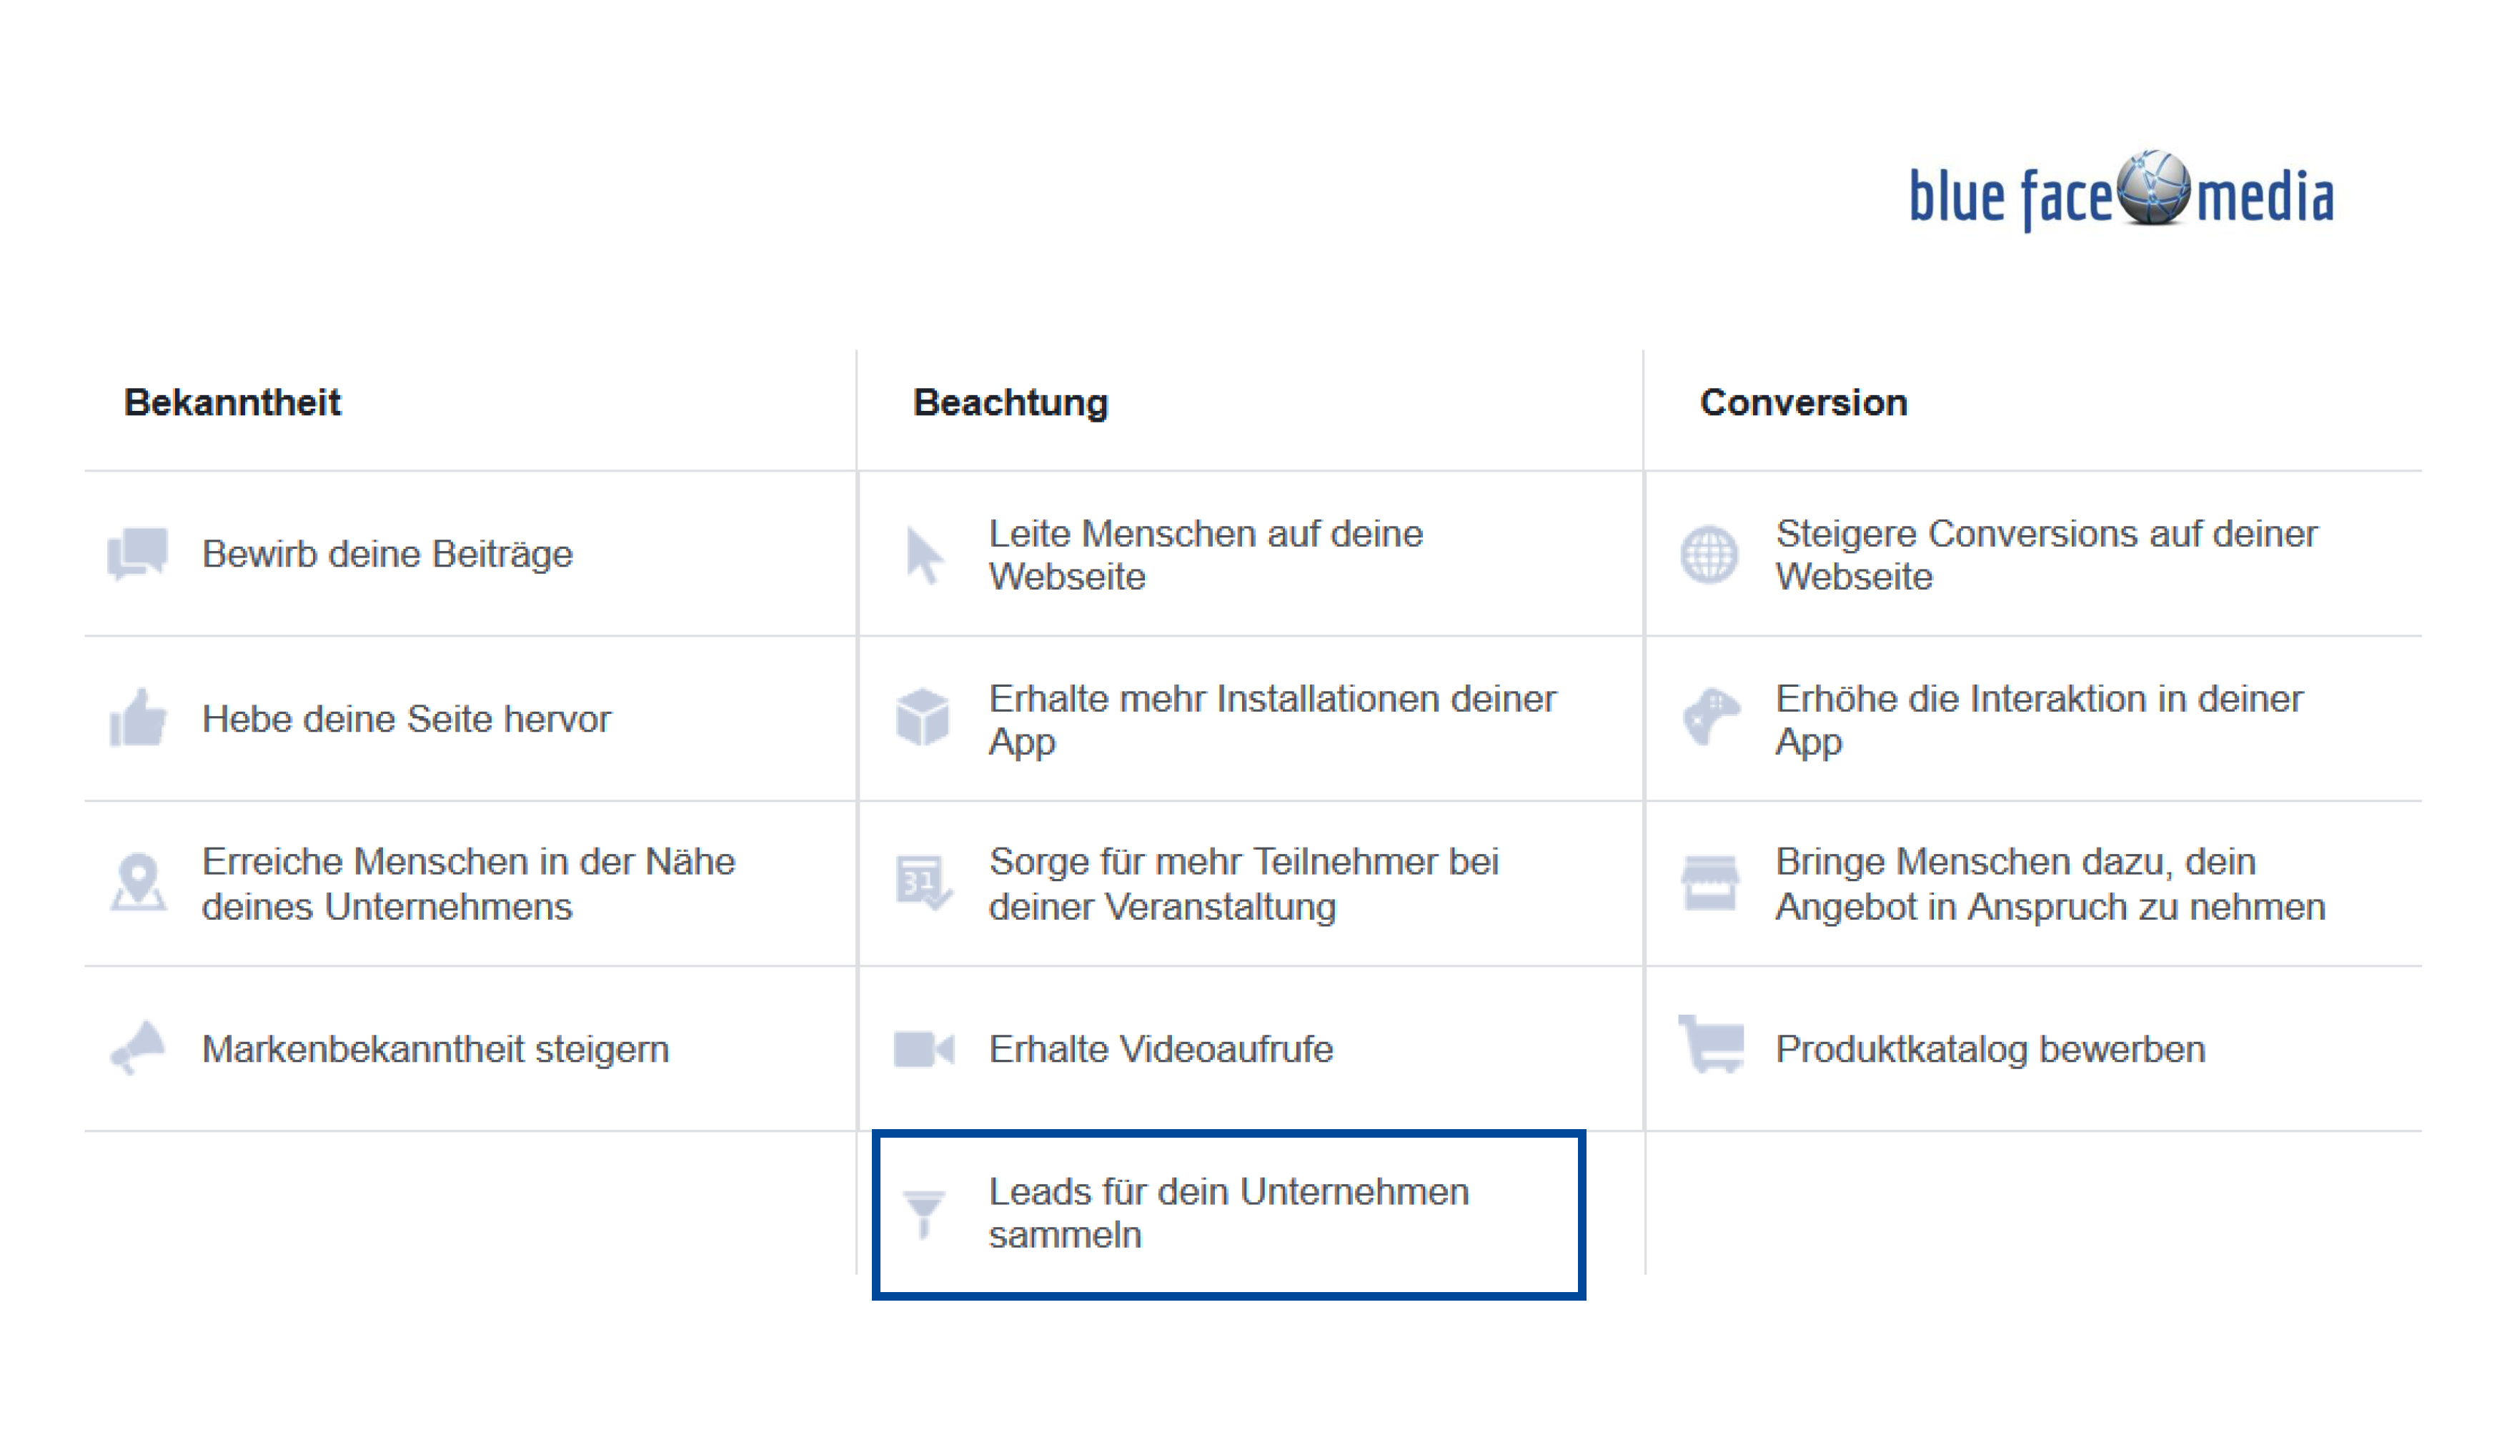The width and height of the screenshot is (2507, 1435).
Task: Click the globe icon for website conversions
Action: point(1709,555)
